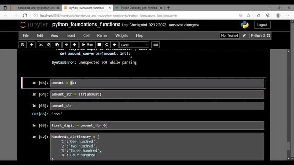Click the Not Trusted button

[x=230, y=36]
